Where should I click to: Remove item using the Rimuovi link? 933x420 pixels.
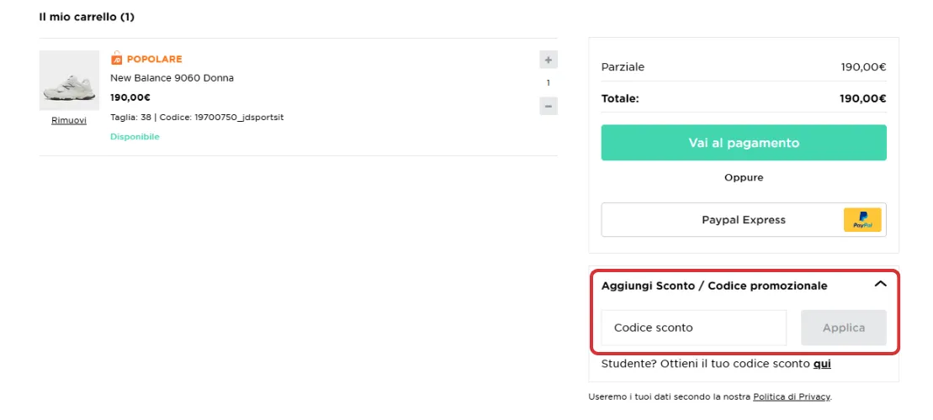coord(69,120)
